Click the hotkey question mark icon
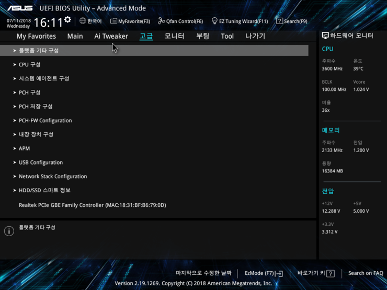387x290 pixels. [x=331, y=273]
